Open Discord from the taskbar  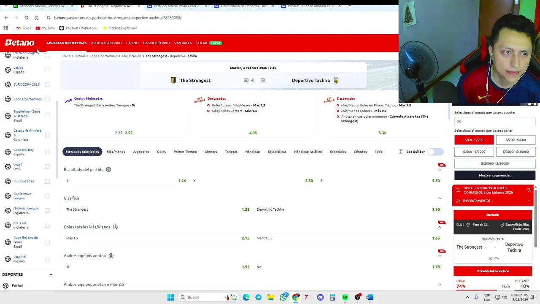(320, 297)
